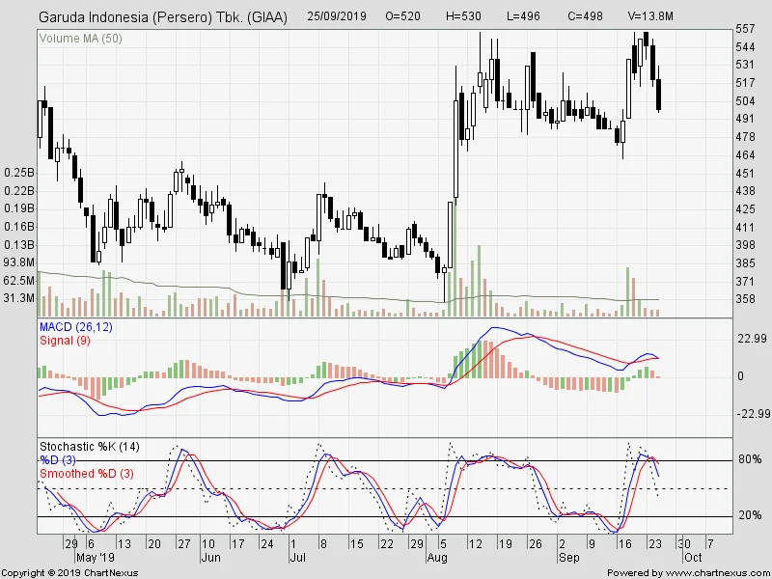Viewport: 772px width, 579px height.
Task: Click the May '19 month label
Action: coord(95,558)
